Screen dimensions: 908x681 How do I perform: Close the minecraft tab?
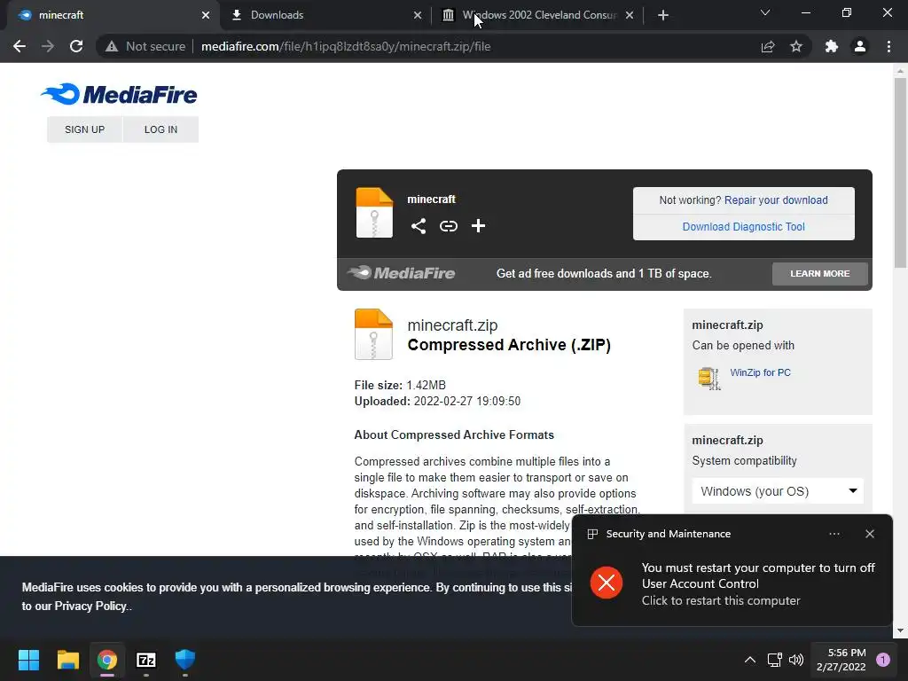click(206, 15)
